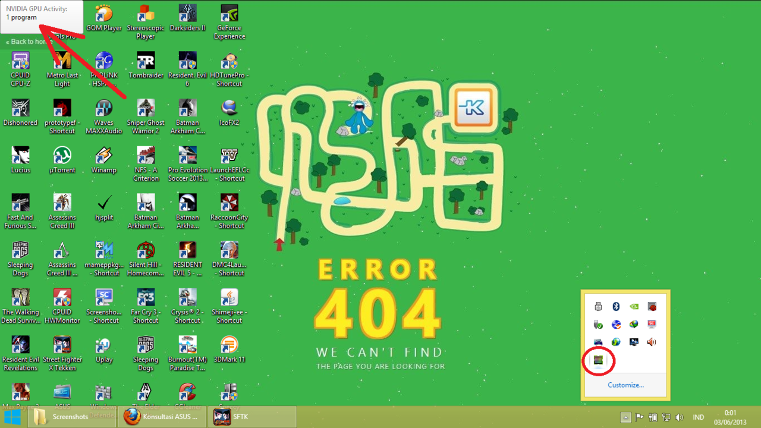
Task: Open RESIDENT EVIL 5 desktop icon
Action: 187,259
